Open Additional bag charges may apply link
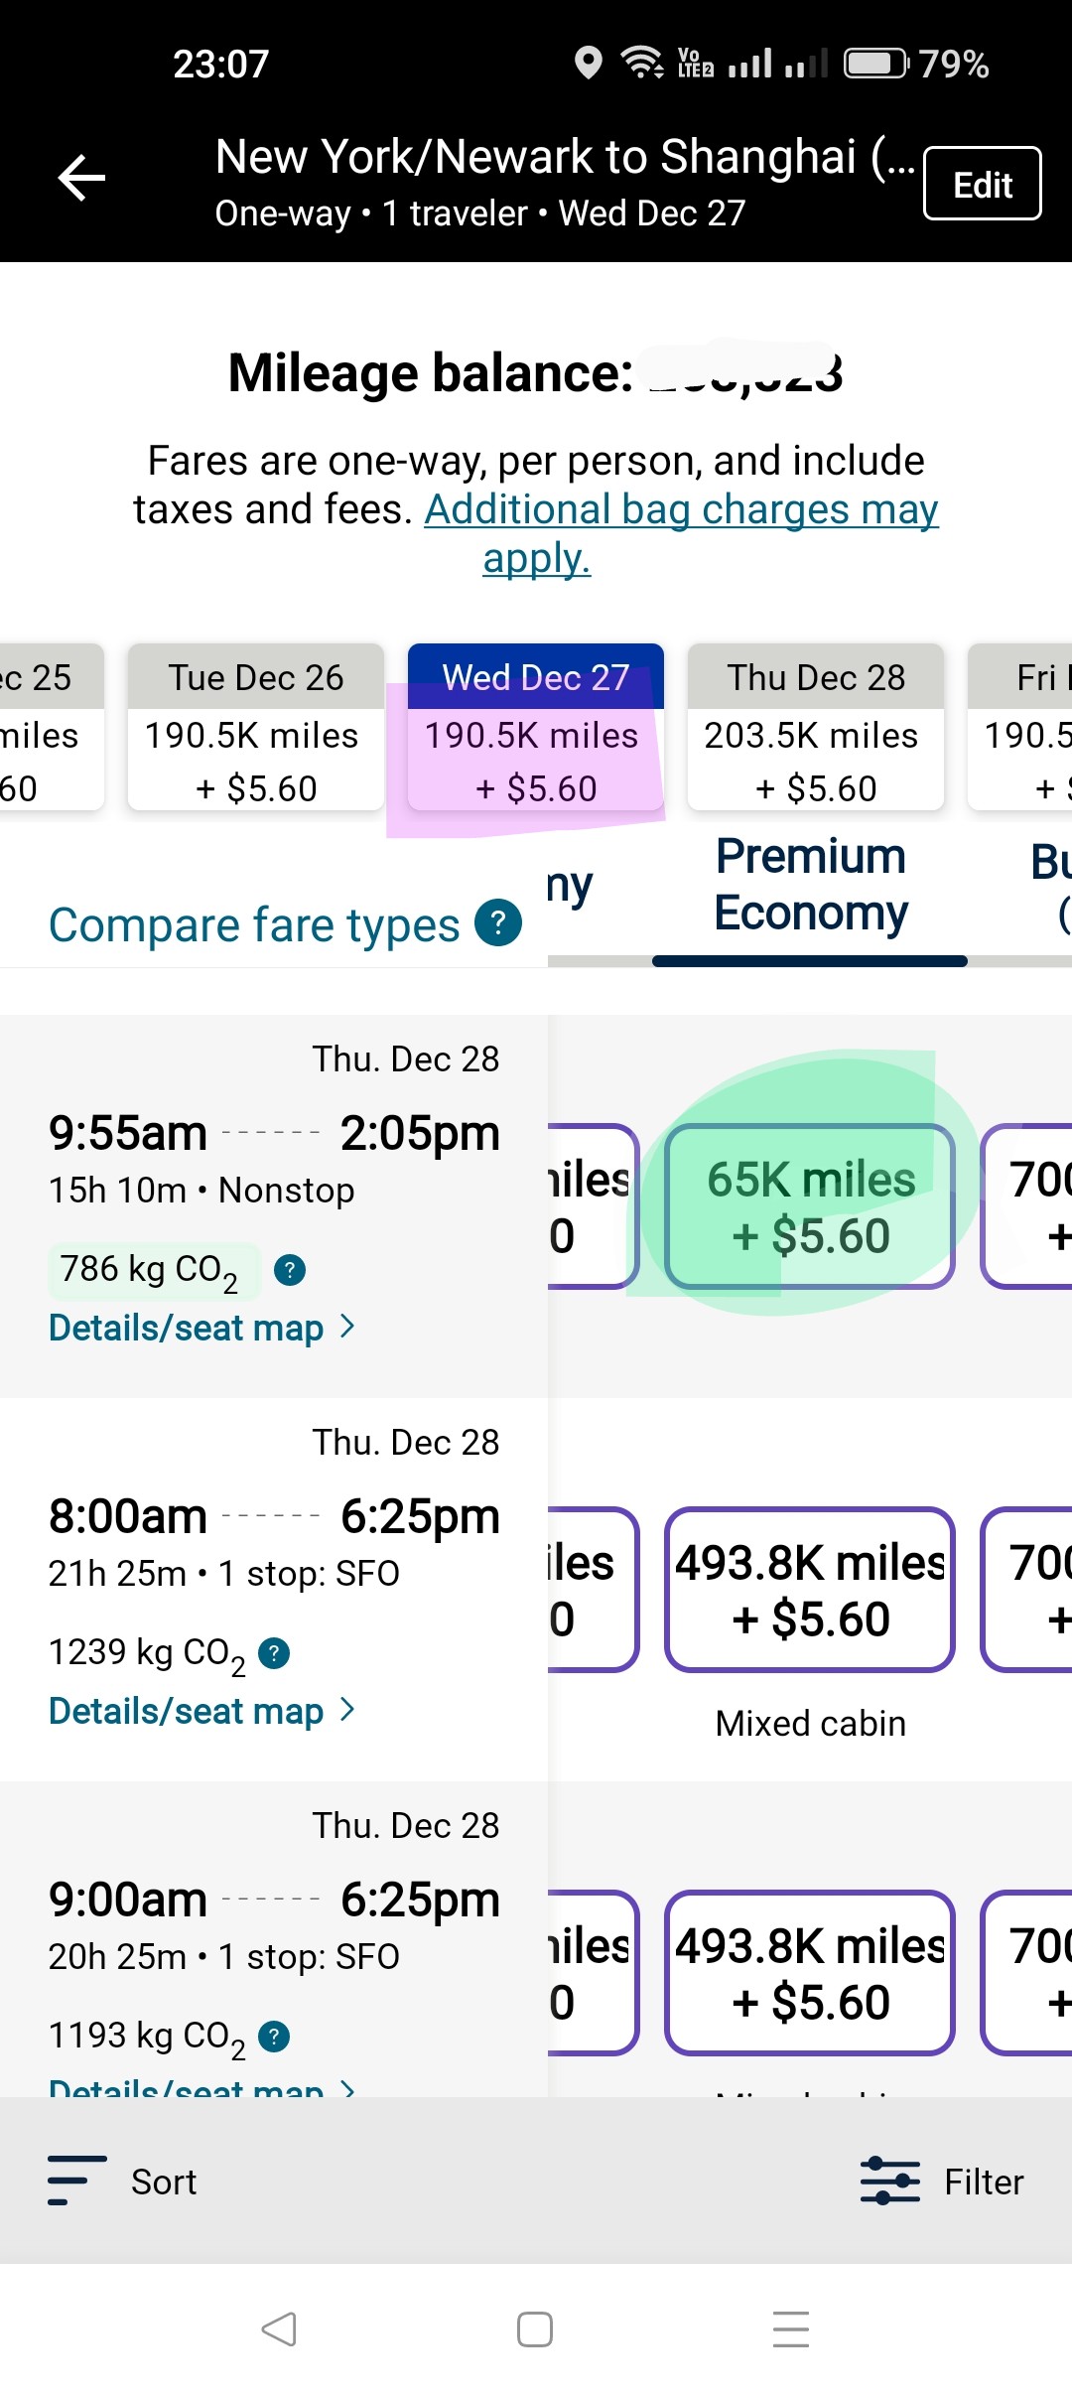1072x2395 pixels. (x=681, y=510)
